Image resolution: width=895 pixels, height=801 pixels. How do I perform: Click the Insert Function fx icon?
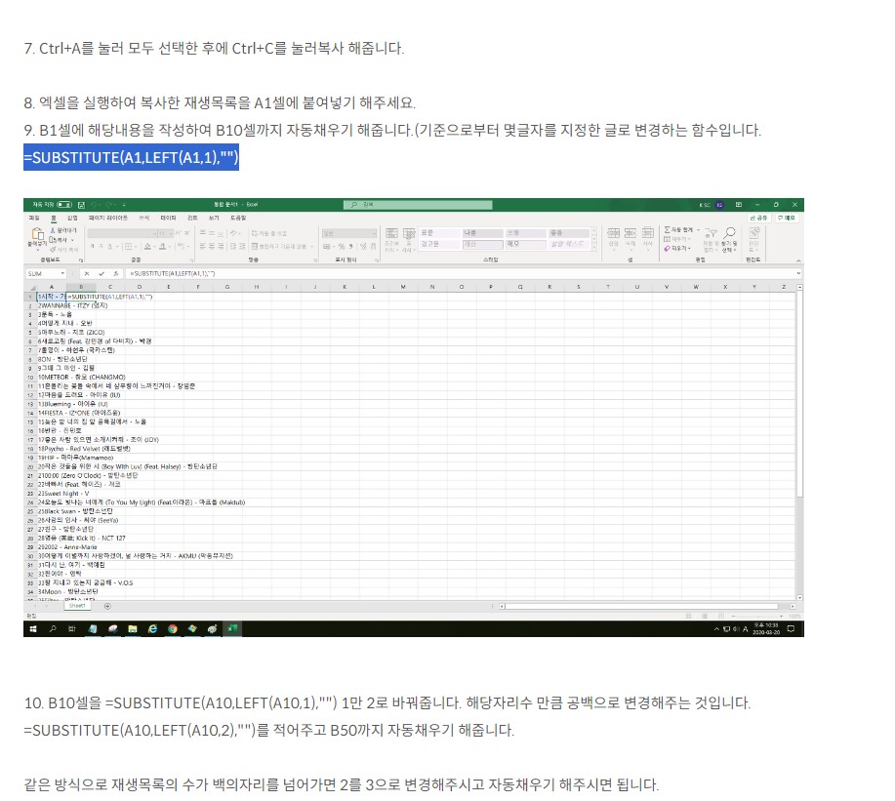(x=115, y=274)
